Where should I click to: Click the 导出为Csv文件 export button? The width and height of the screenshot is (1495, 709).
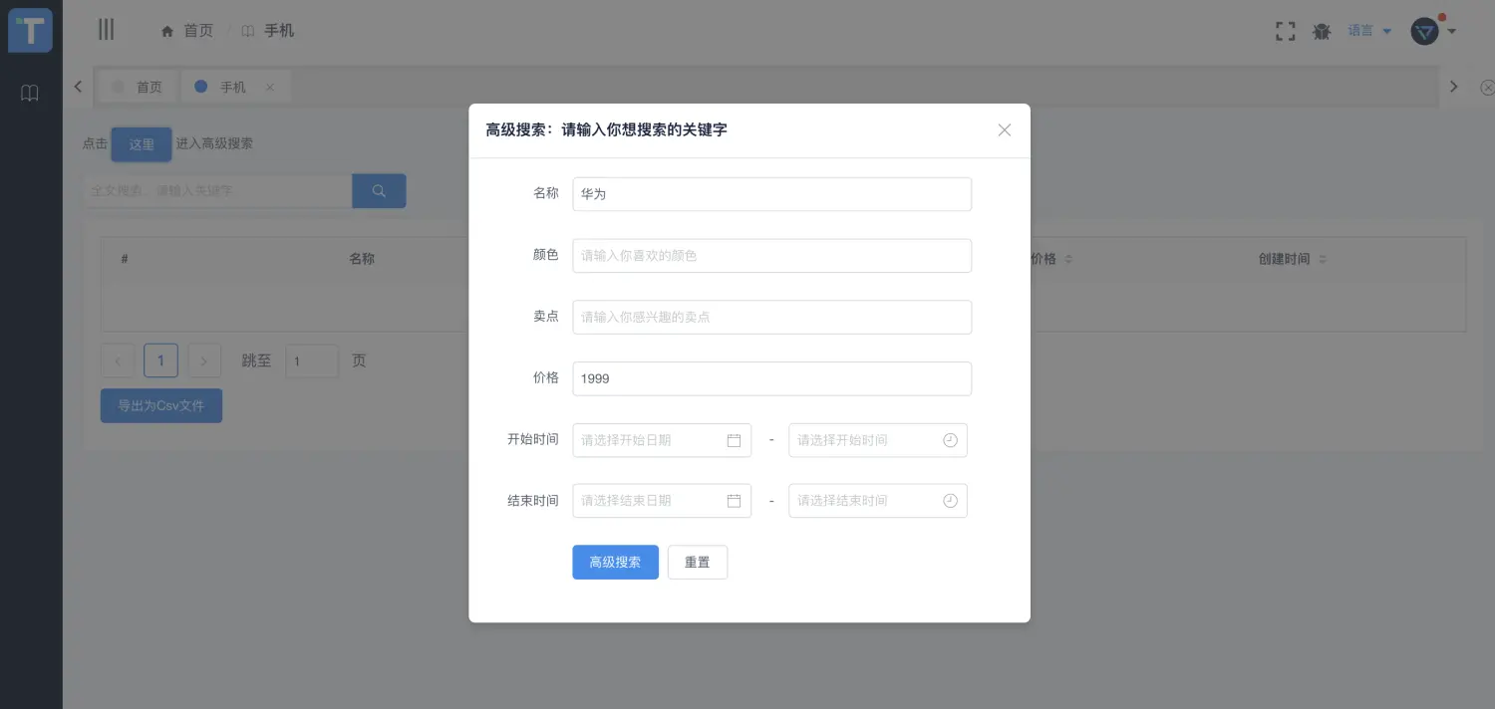click(161, 405)
